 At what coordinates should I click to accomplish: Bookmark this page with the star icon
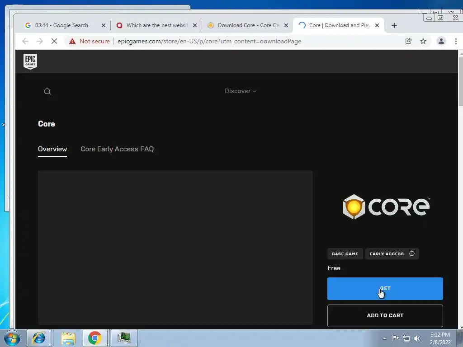tap(423, 41)
